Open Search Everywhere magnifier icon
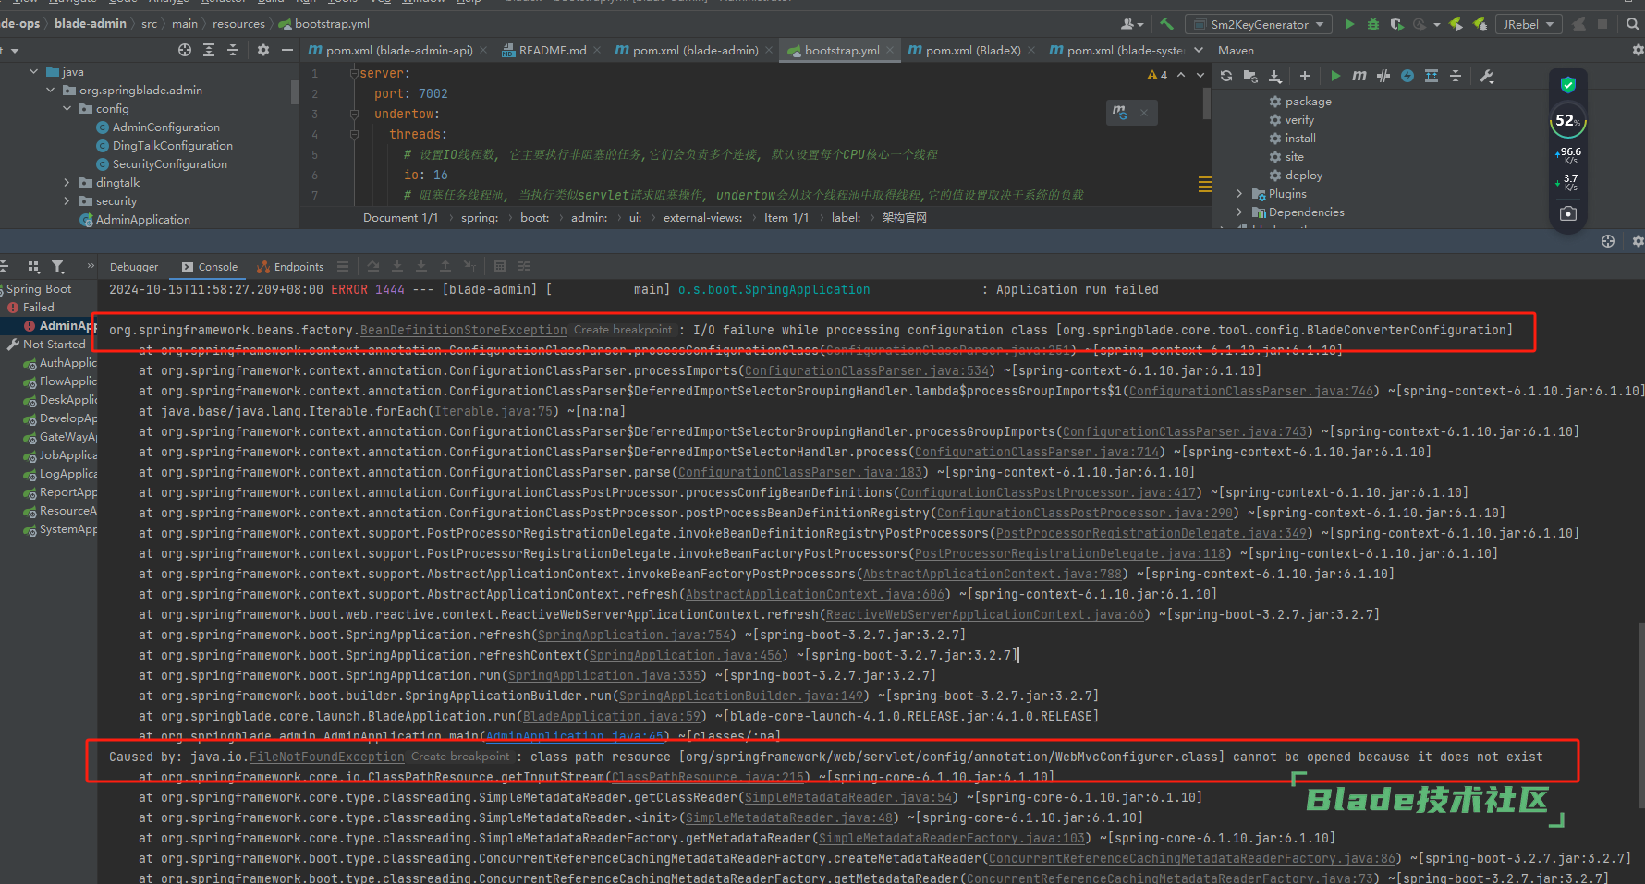 pos(1633,24)
